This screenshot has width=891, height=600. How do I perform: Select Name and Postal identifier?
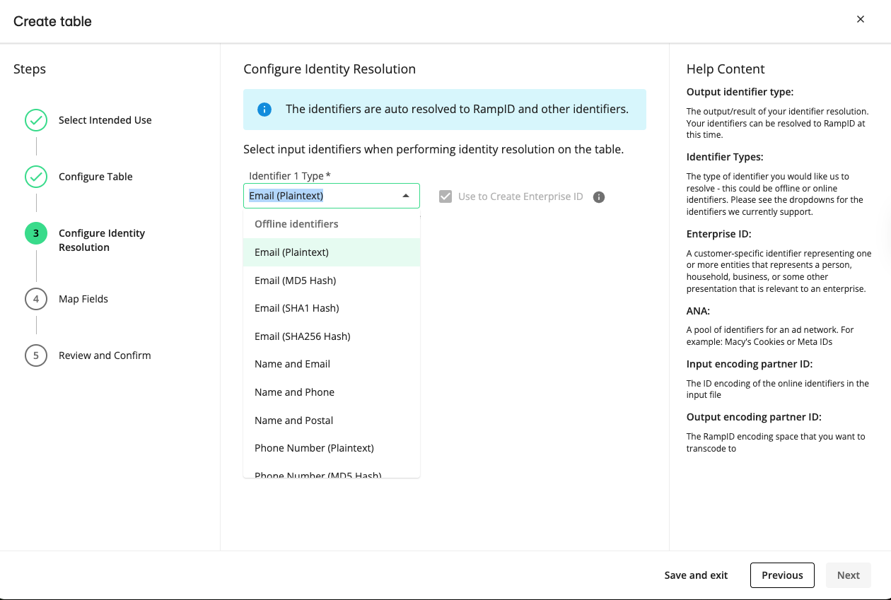[x=293, y=420]
